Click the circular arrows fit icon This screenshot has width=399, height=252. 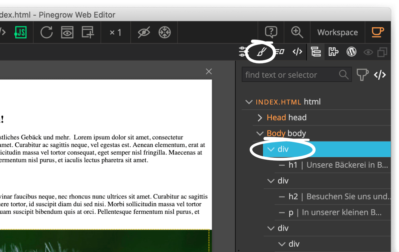(x=165, y=32)
